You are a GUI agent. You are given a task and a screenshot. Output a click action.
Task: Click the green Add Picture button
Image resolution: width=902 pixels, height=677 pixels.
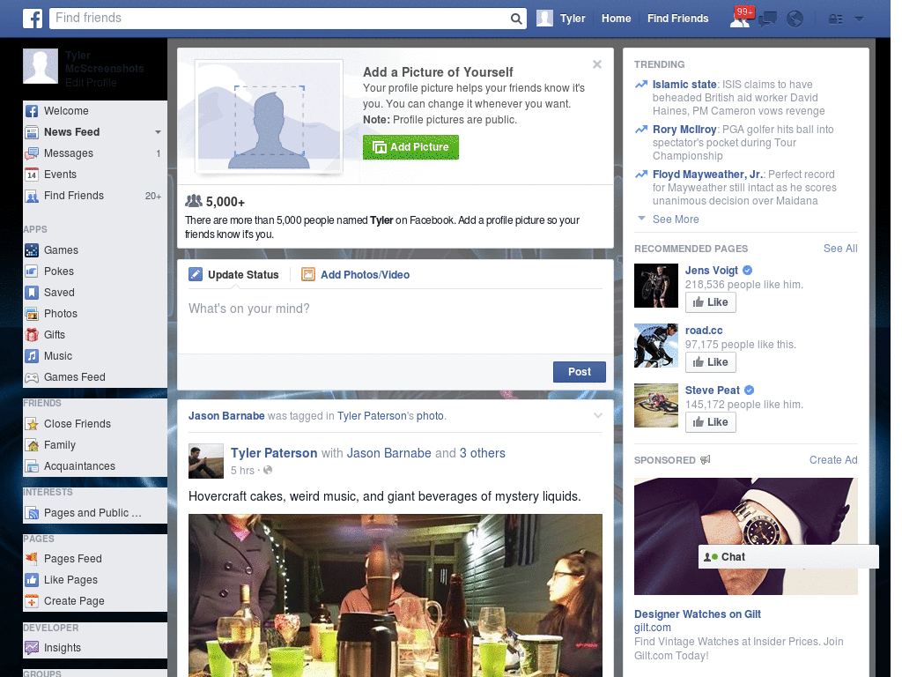click(x=410, y=147)
